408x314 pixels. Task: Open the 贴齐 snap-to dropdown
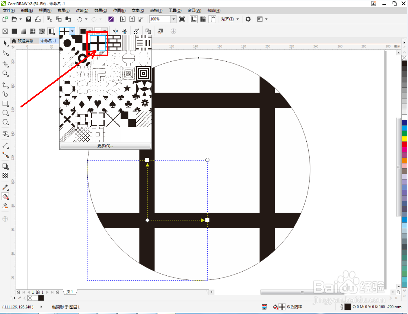(x=230, y=19)
